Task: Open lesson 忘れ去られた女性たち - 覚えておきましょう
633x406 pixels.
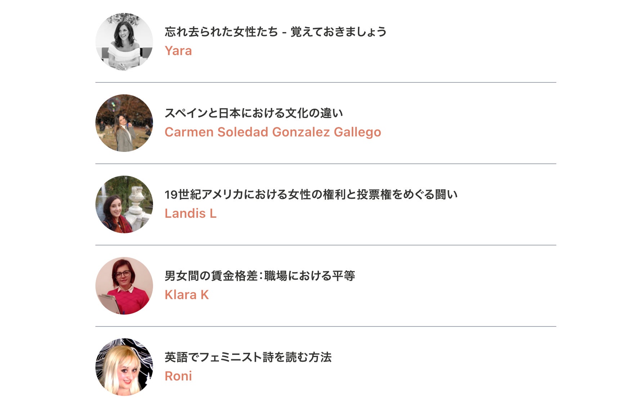Action: pyautogui.click(x=275, y=32)
